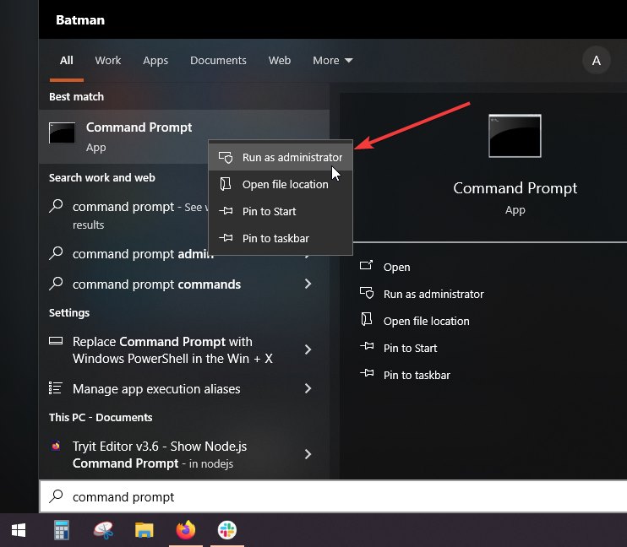
Task: Click folder icon beside preview Open file location
Action: (367, 319)
